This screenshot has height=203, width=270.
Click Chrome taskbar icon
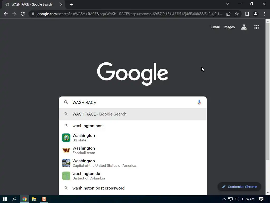click(x=25, y=199)
